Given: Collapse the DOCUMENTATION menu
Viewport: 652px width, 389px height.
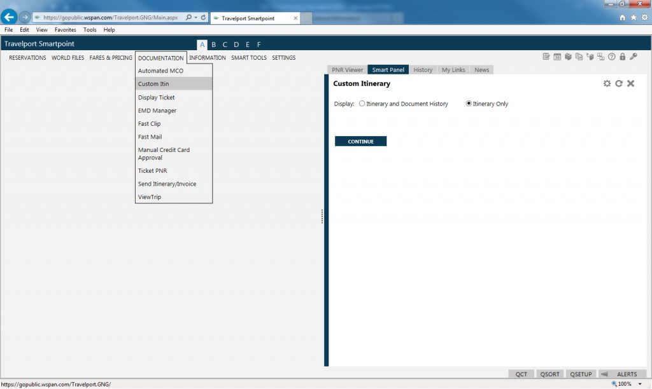Looking at the screenshot, I should pos(161,58).
